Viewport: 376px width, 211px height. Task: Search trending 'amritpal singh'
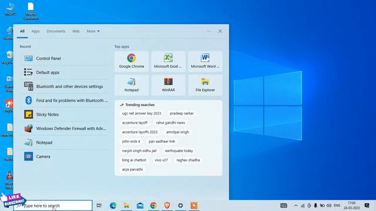click(x=177, y=132)
